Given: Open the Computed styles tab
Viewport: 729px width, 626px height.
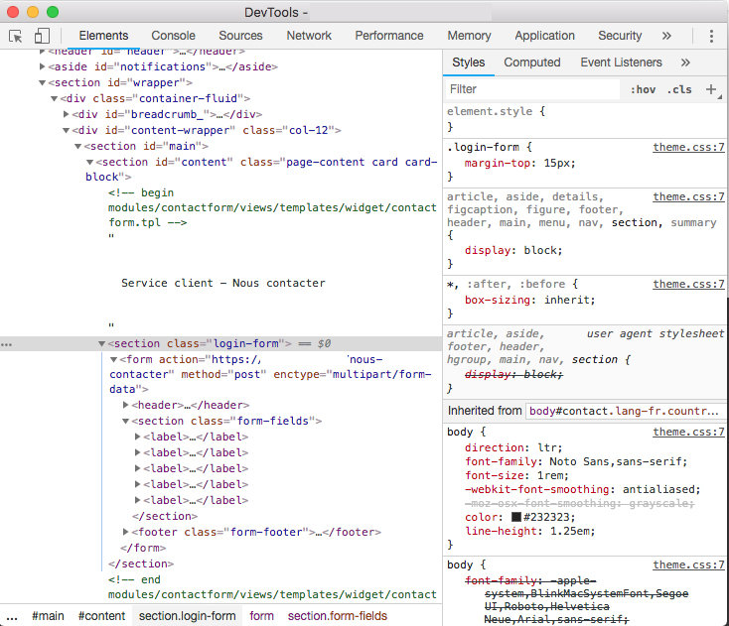Looking at the screenshot, I should 531,63.
